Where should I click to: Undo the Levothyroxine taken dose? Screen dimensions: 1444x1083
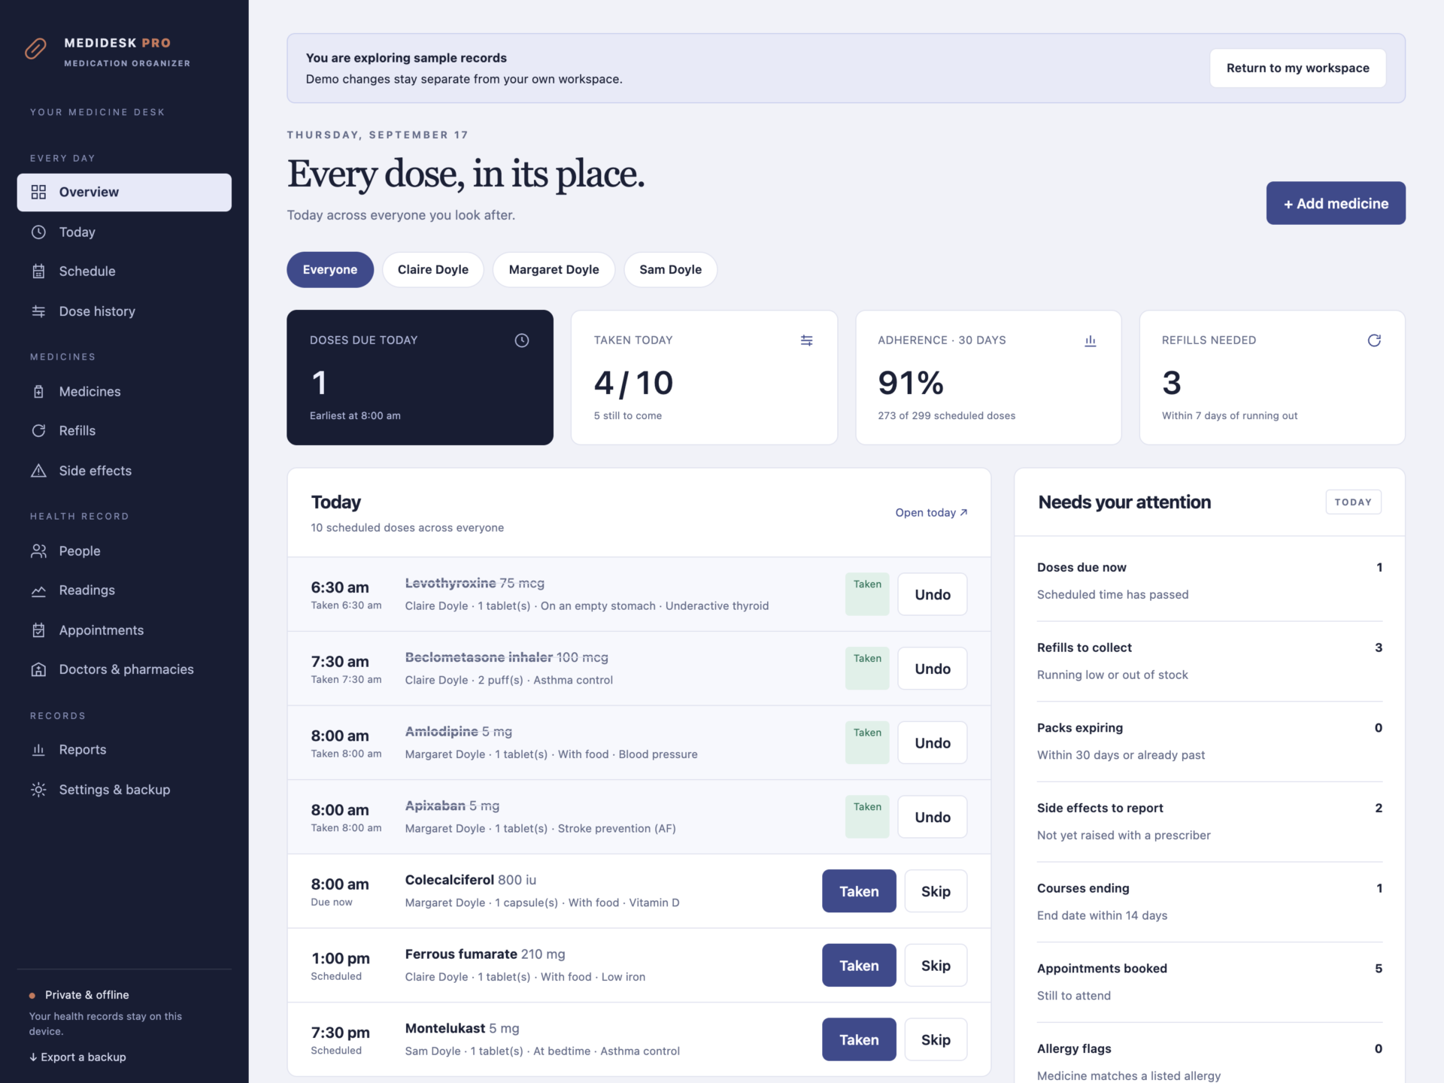pyautogui.click(x=933, y=594)
